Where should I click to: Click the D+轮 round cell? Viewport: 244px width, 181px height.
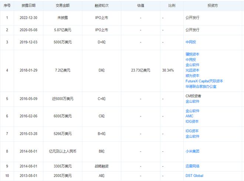coord(102,42)
